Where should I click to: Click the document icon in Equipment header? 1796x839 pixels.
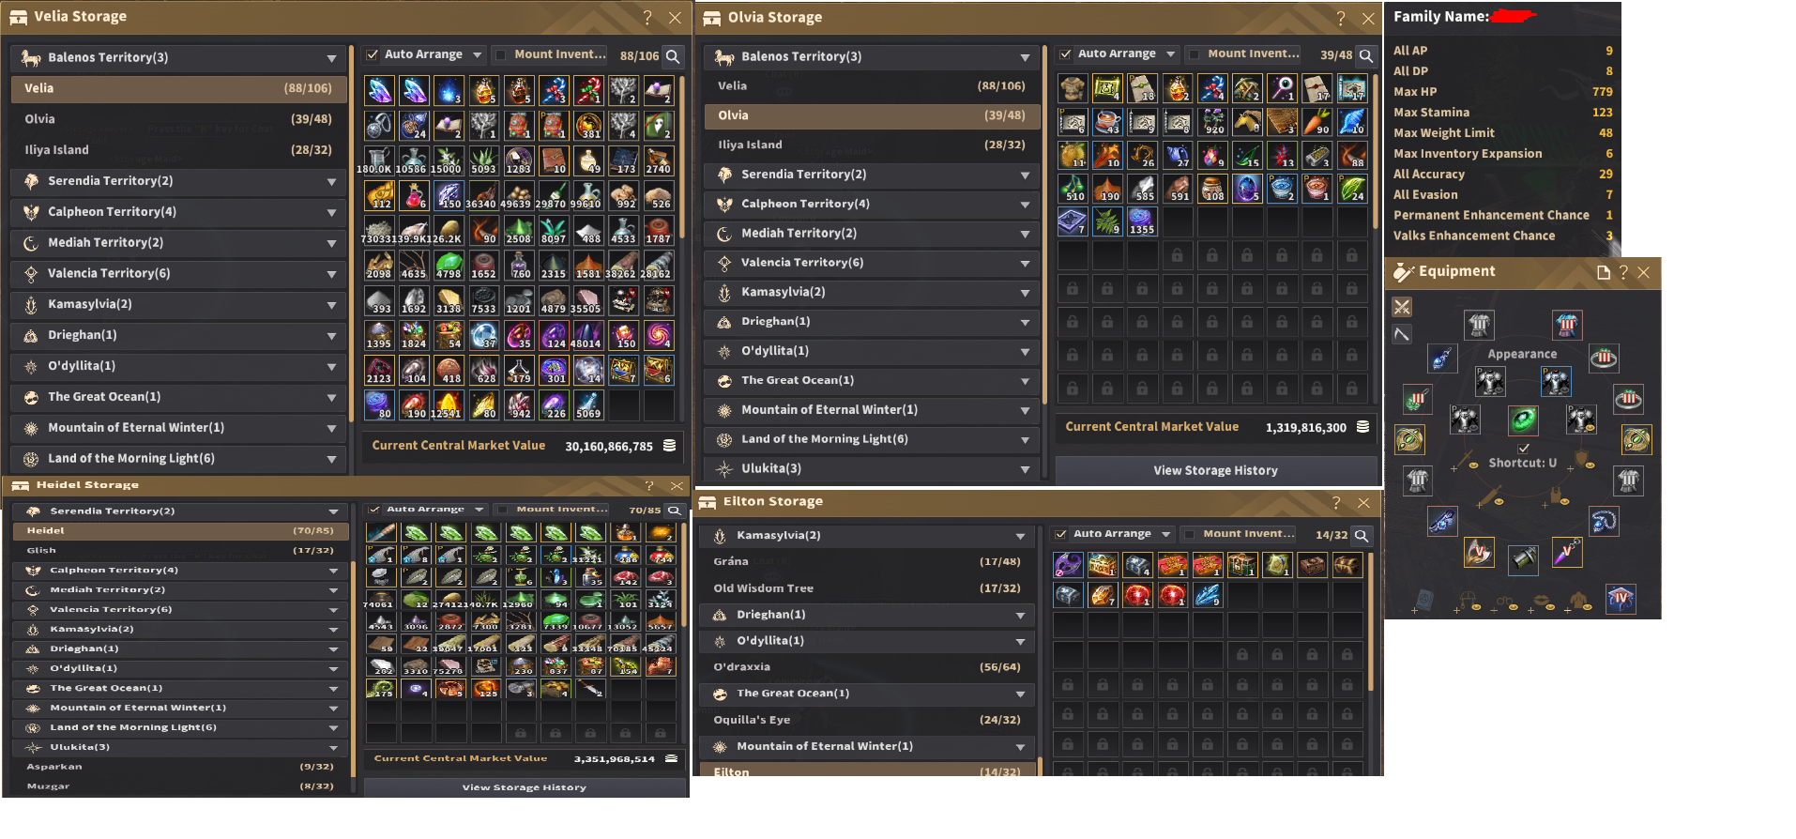pos(1604,272)
